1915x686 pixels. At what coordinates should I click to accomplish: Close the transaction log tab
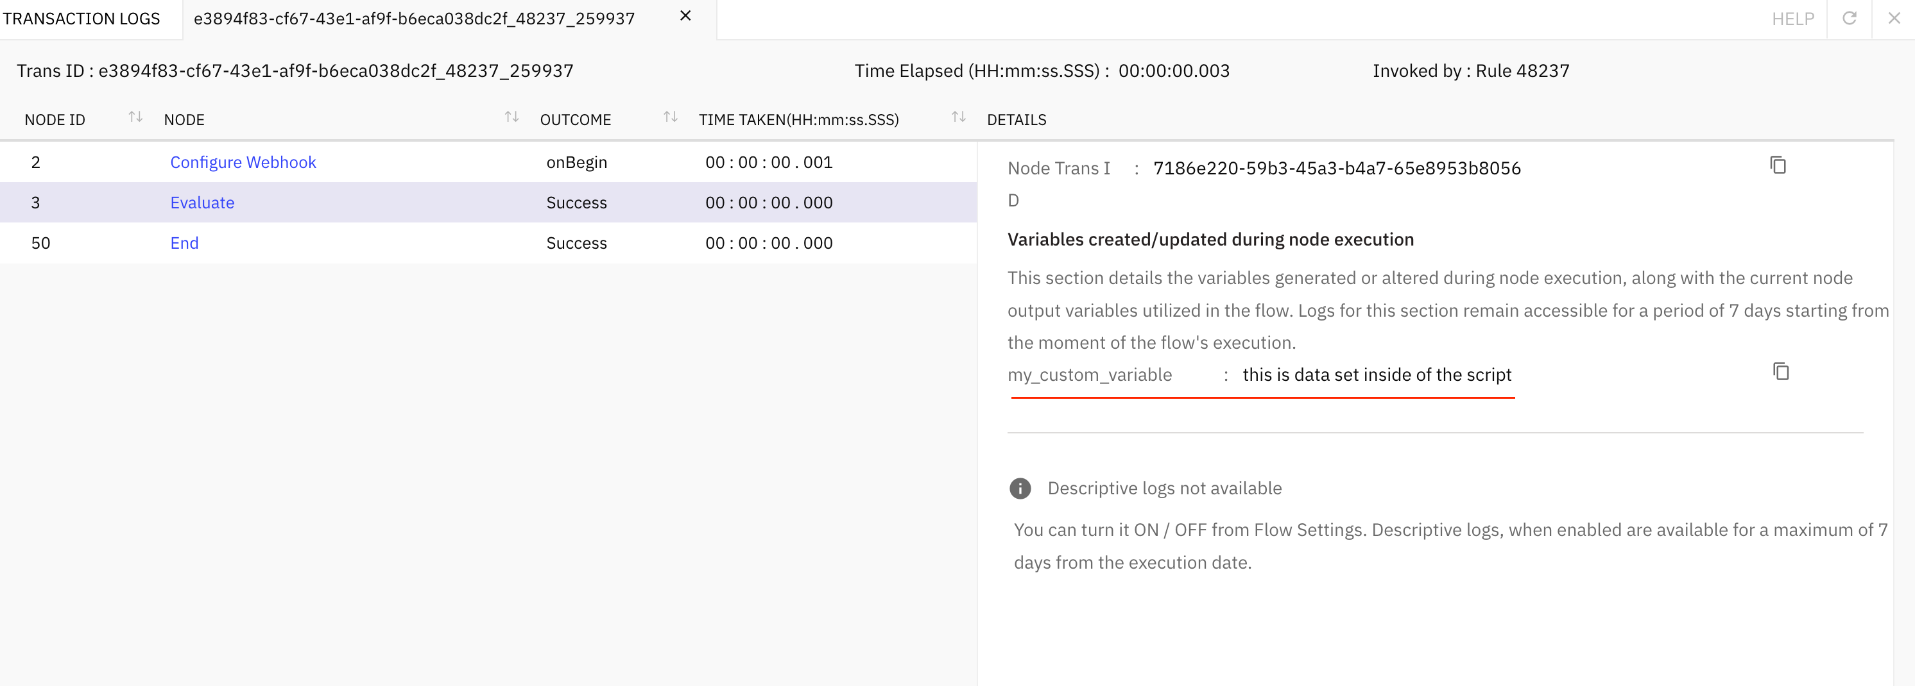point(685,16)
